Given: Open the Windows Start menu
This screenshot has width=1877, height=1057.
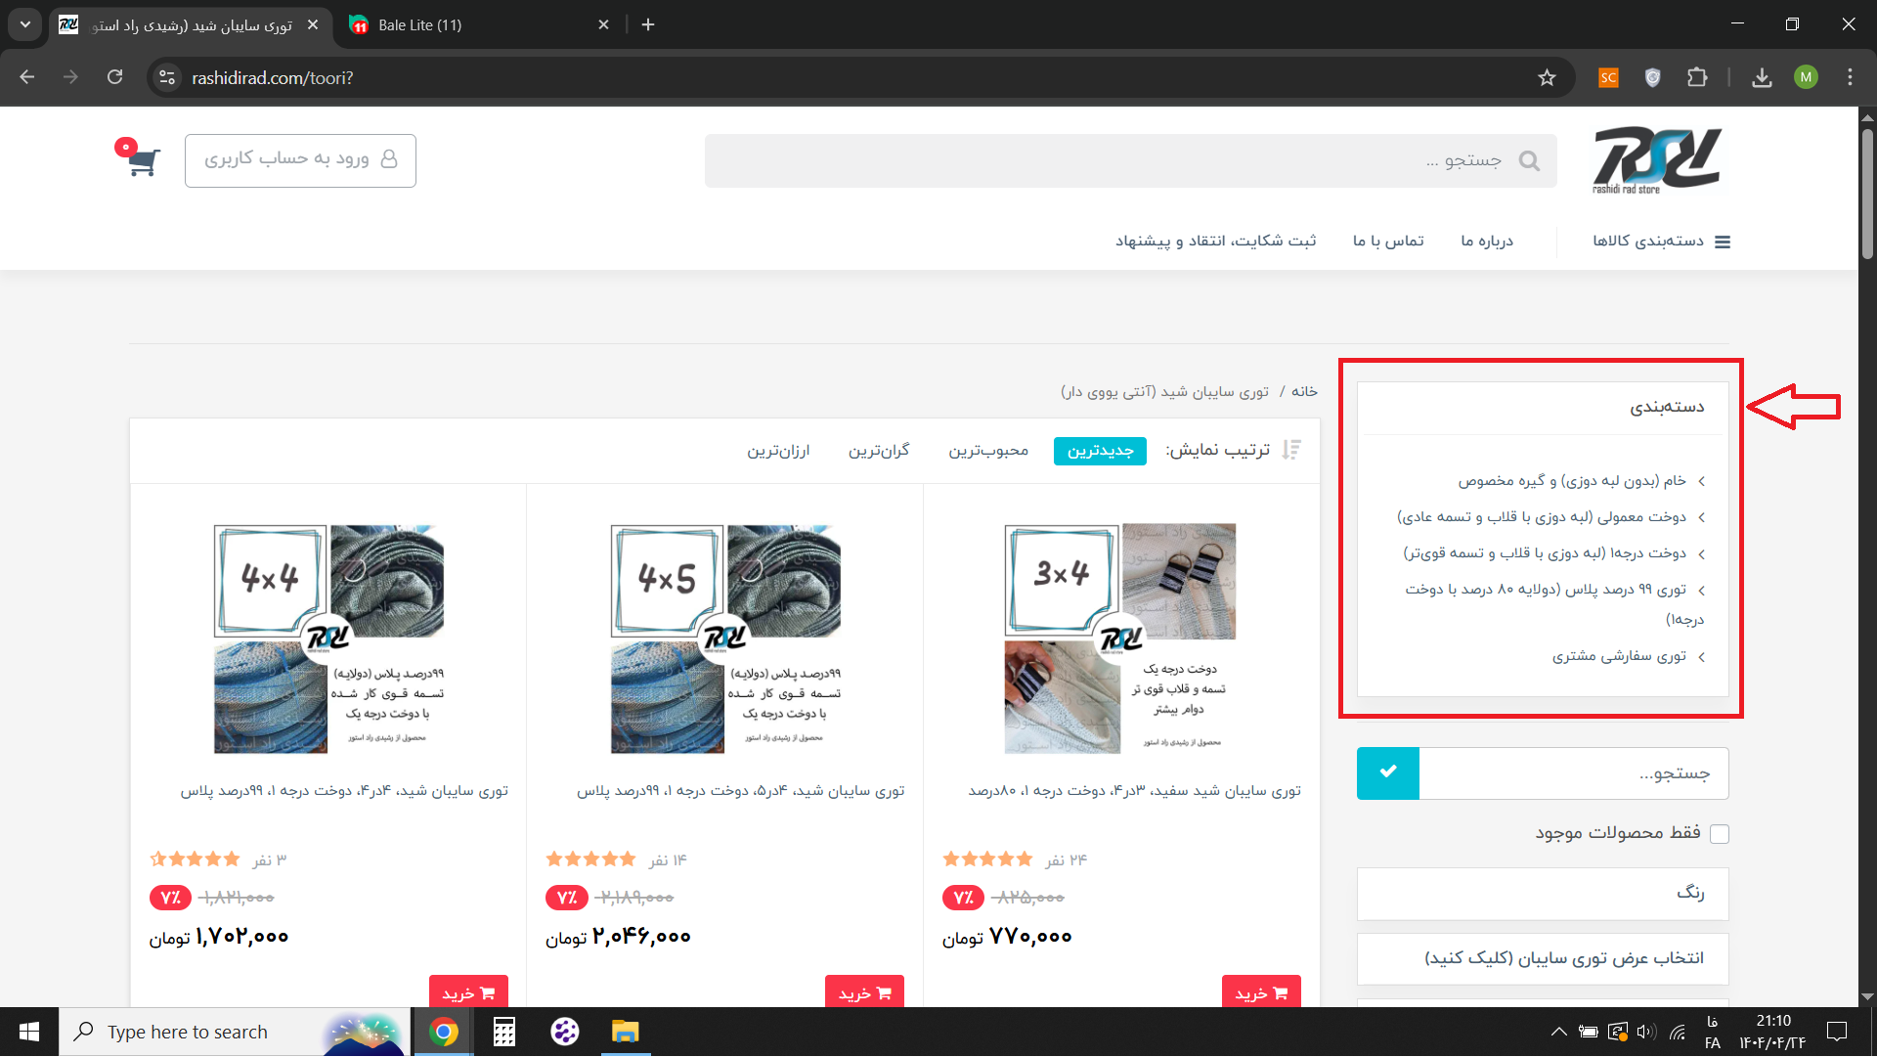Looking at the screenshot, I should pos(29,1032).
